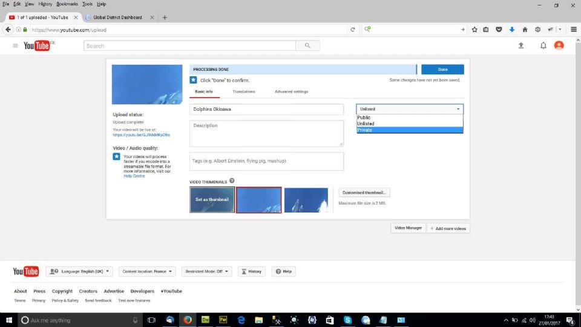Click the Cortana 'Ask me anything' box
This screenshot has width=581, height=327.
pos(80,320)
